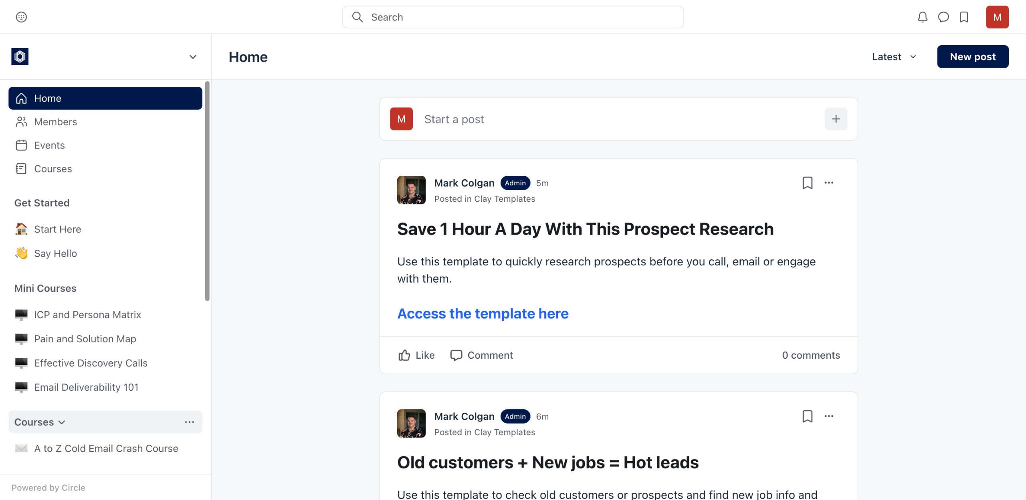Go to Members in sidebar

pyautogui.click(x=55, y=122)
